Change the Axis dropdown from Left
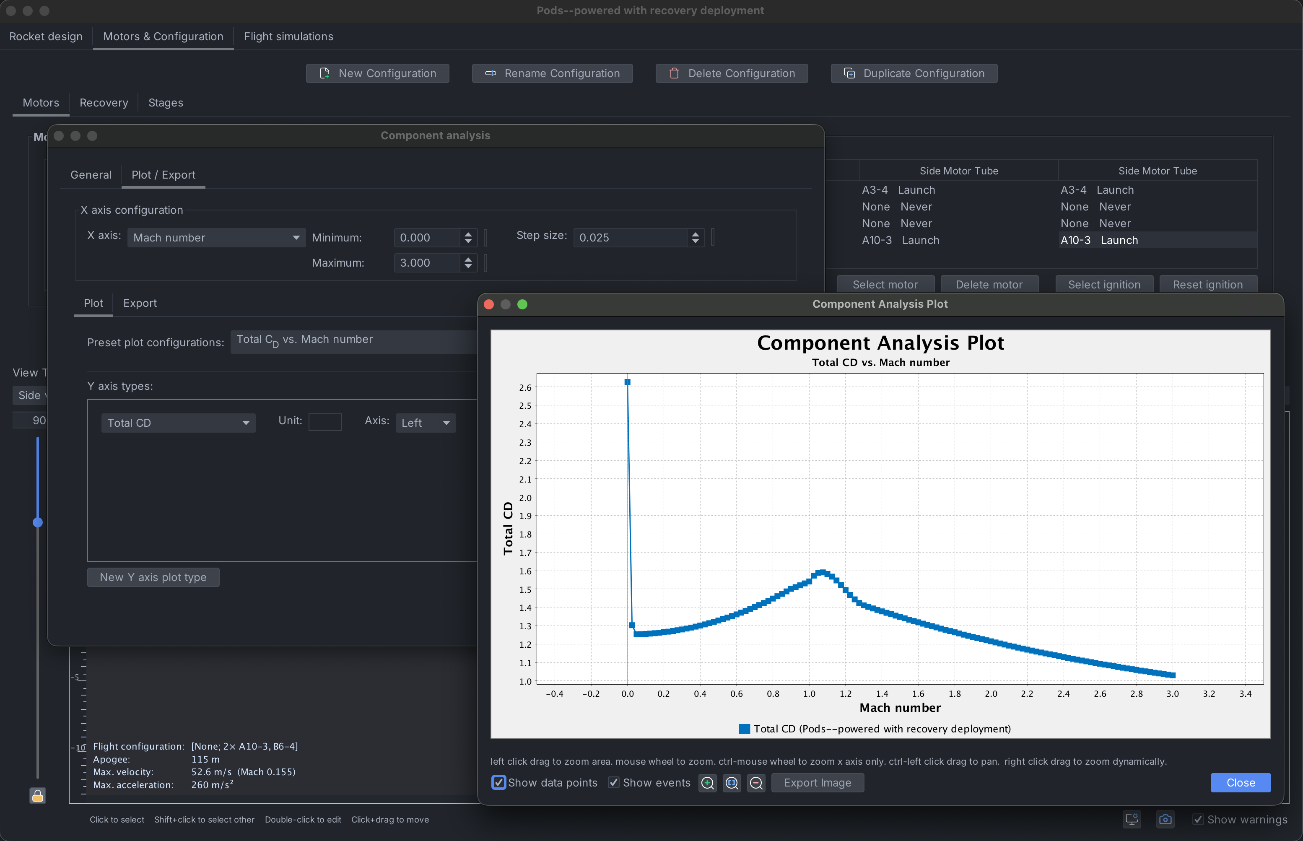This screenshot has width=1303, height=841. point(426,422)
